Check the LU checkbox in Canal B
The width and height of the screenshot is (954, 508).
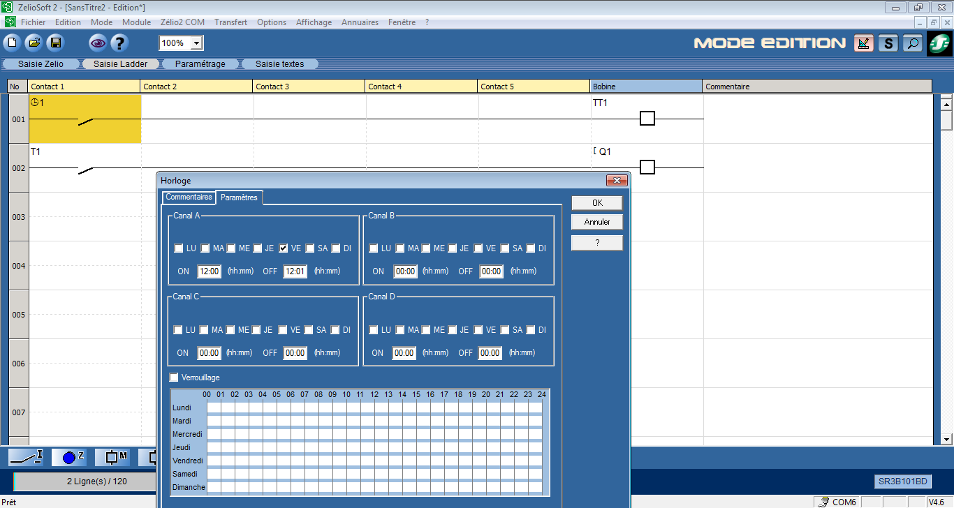374,248
